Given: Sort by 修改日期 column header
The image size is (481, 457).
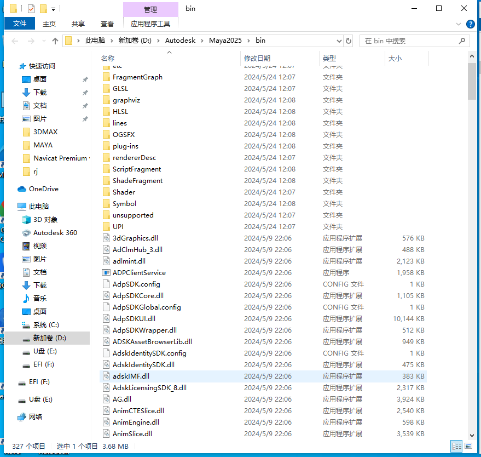Looking at the screenshot, I should [x=257, y=58].
